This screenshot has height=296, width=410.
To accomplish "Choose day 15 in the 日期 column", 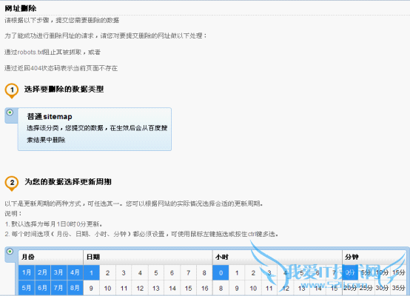I will (x=188, y=288).
